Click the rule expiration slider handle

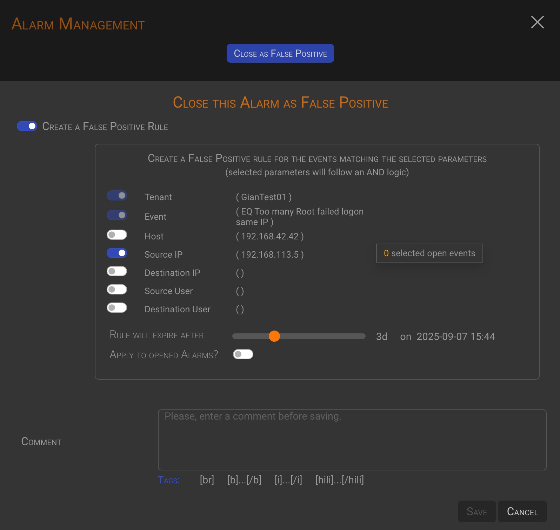point(274,336)
